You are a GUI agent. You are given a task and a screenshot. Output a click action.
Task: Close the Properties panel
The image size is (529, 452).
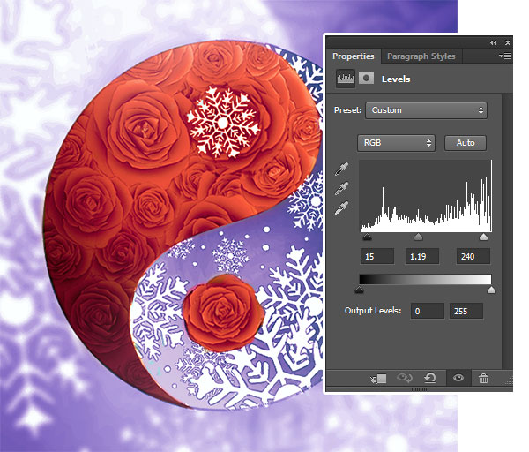(508, 43)
